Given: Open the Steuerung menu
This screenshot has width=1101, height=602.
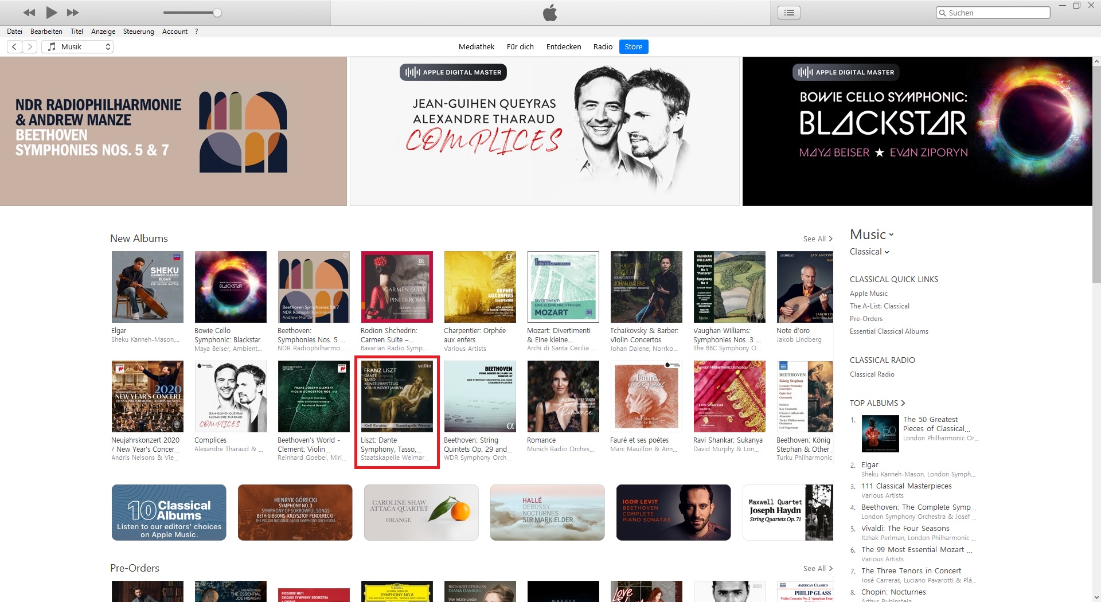Looking at the screenshot, I should coord(138,32).
